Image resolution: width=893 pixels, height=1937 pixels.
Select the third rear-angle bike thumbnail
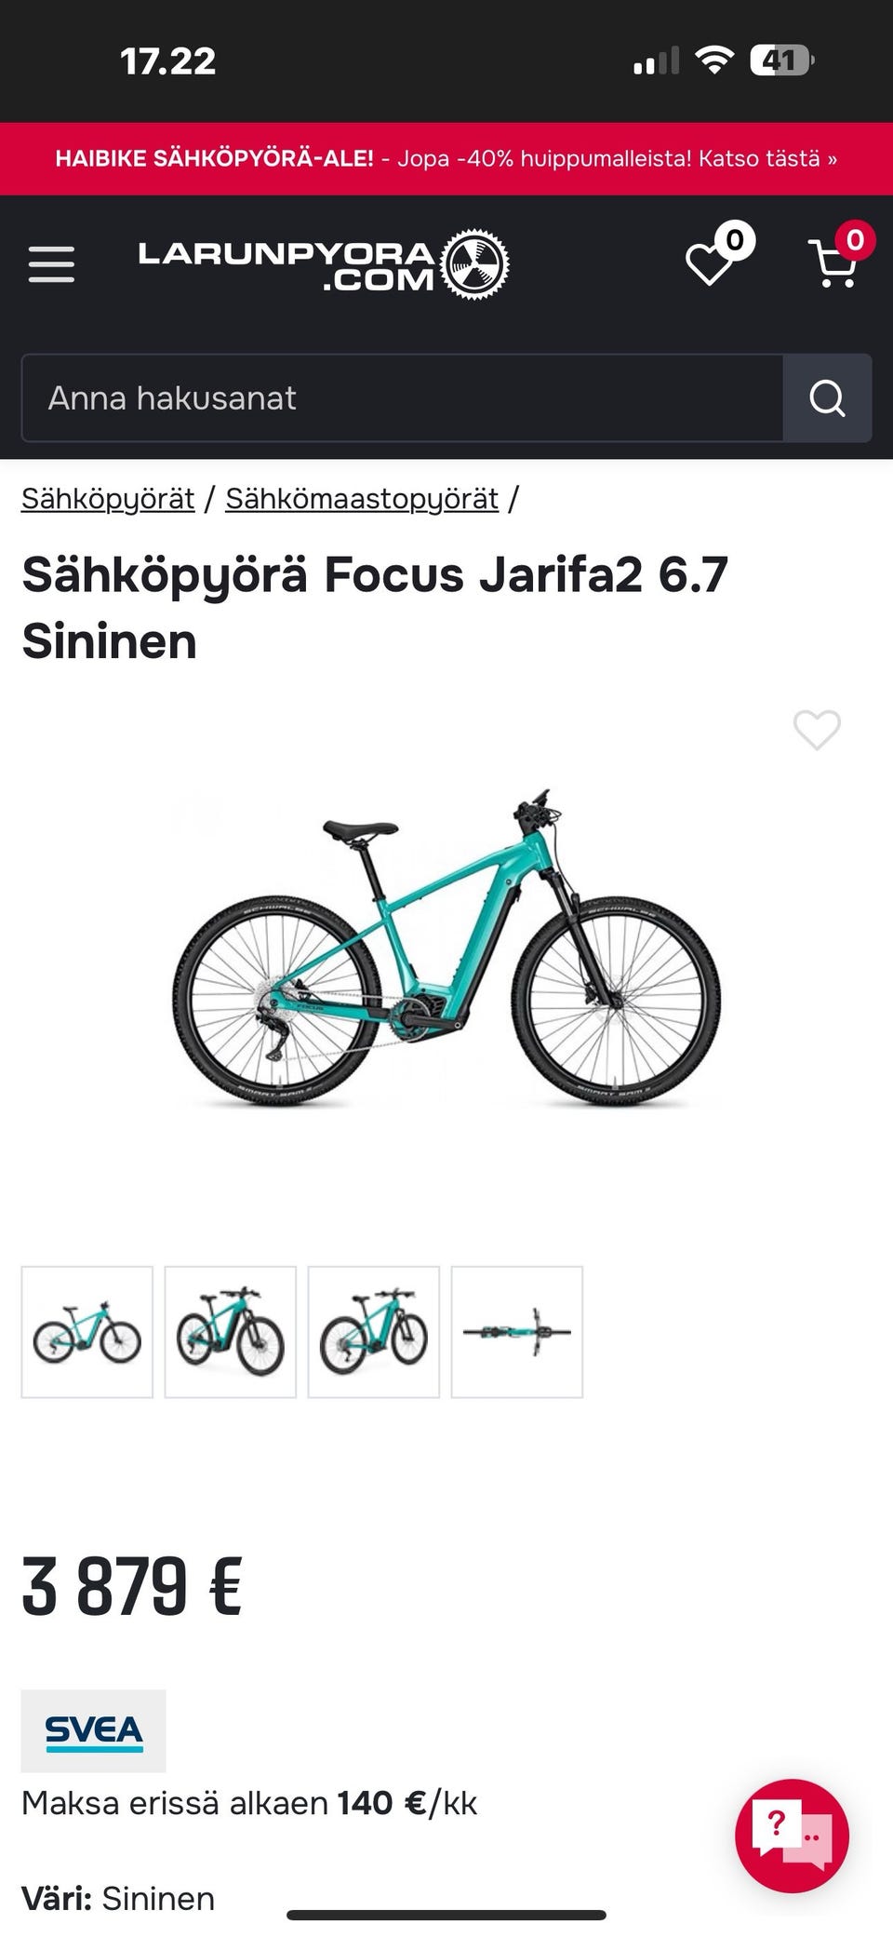click(x=374, y=1332)
